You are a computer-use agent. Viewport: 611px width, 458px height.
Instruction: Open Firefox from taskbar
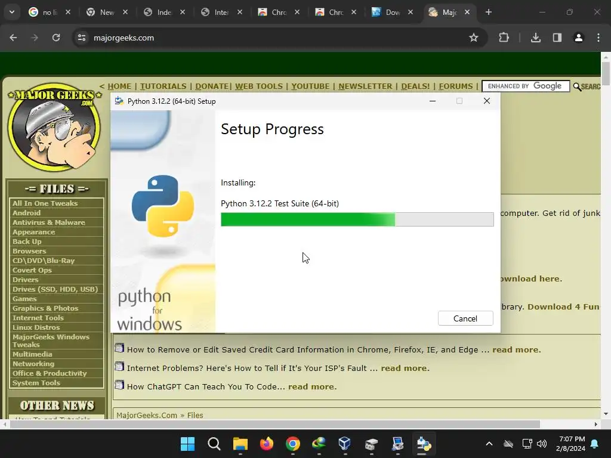(267, 444)
